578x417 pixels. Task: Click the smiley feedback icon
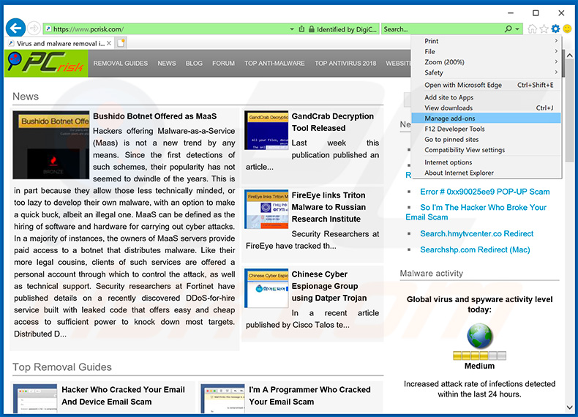coord(567,29)
